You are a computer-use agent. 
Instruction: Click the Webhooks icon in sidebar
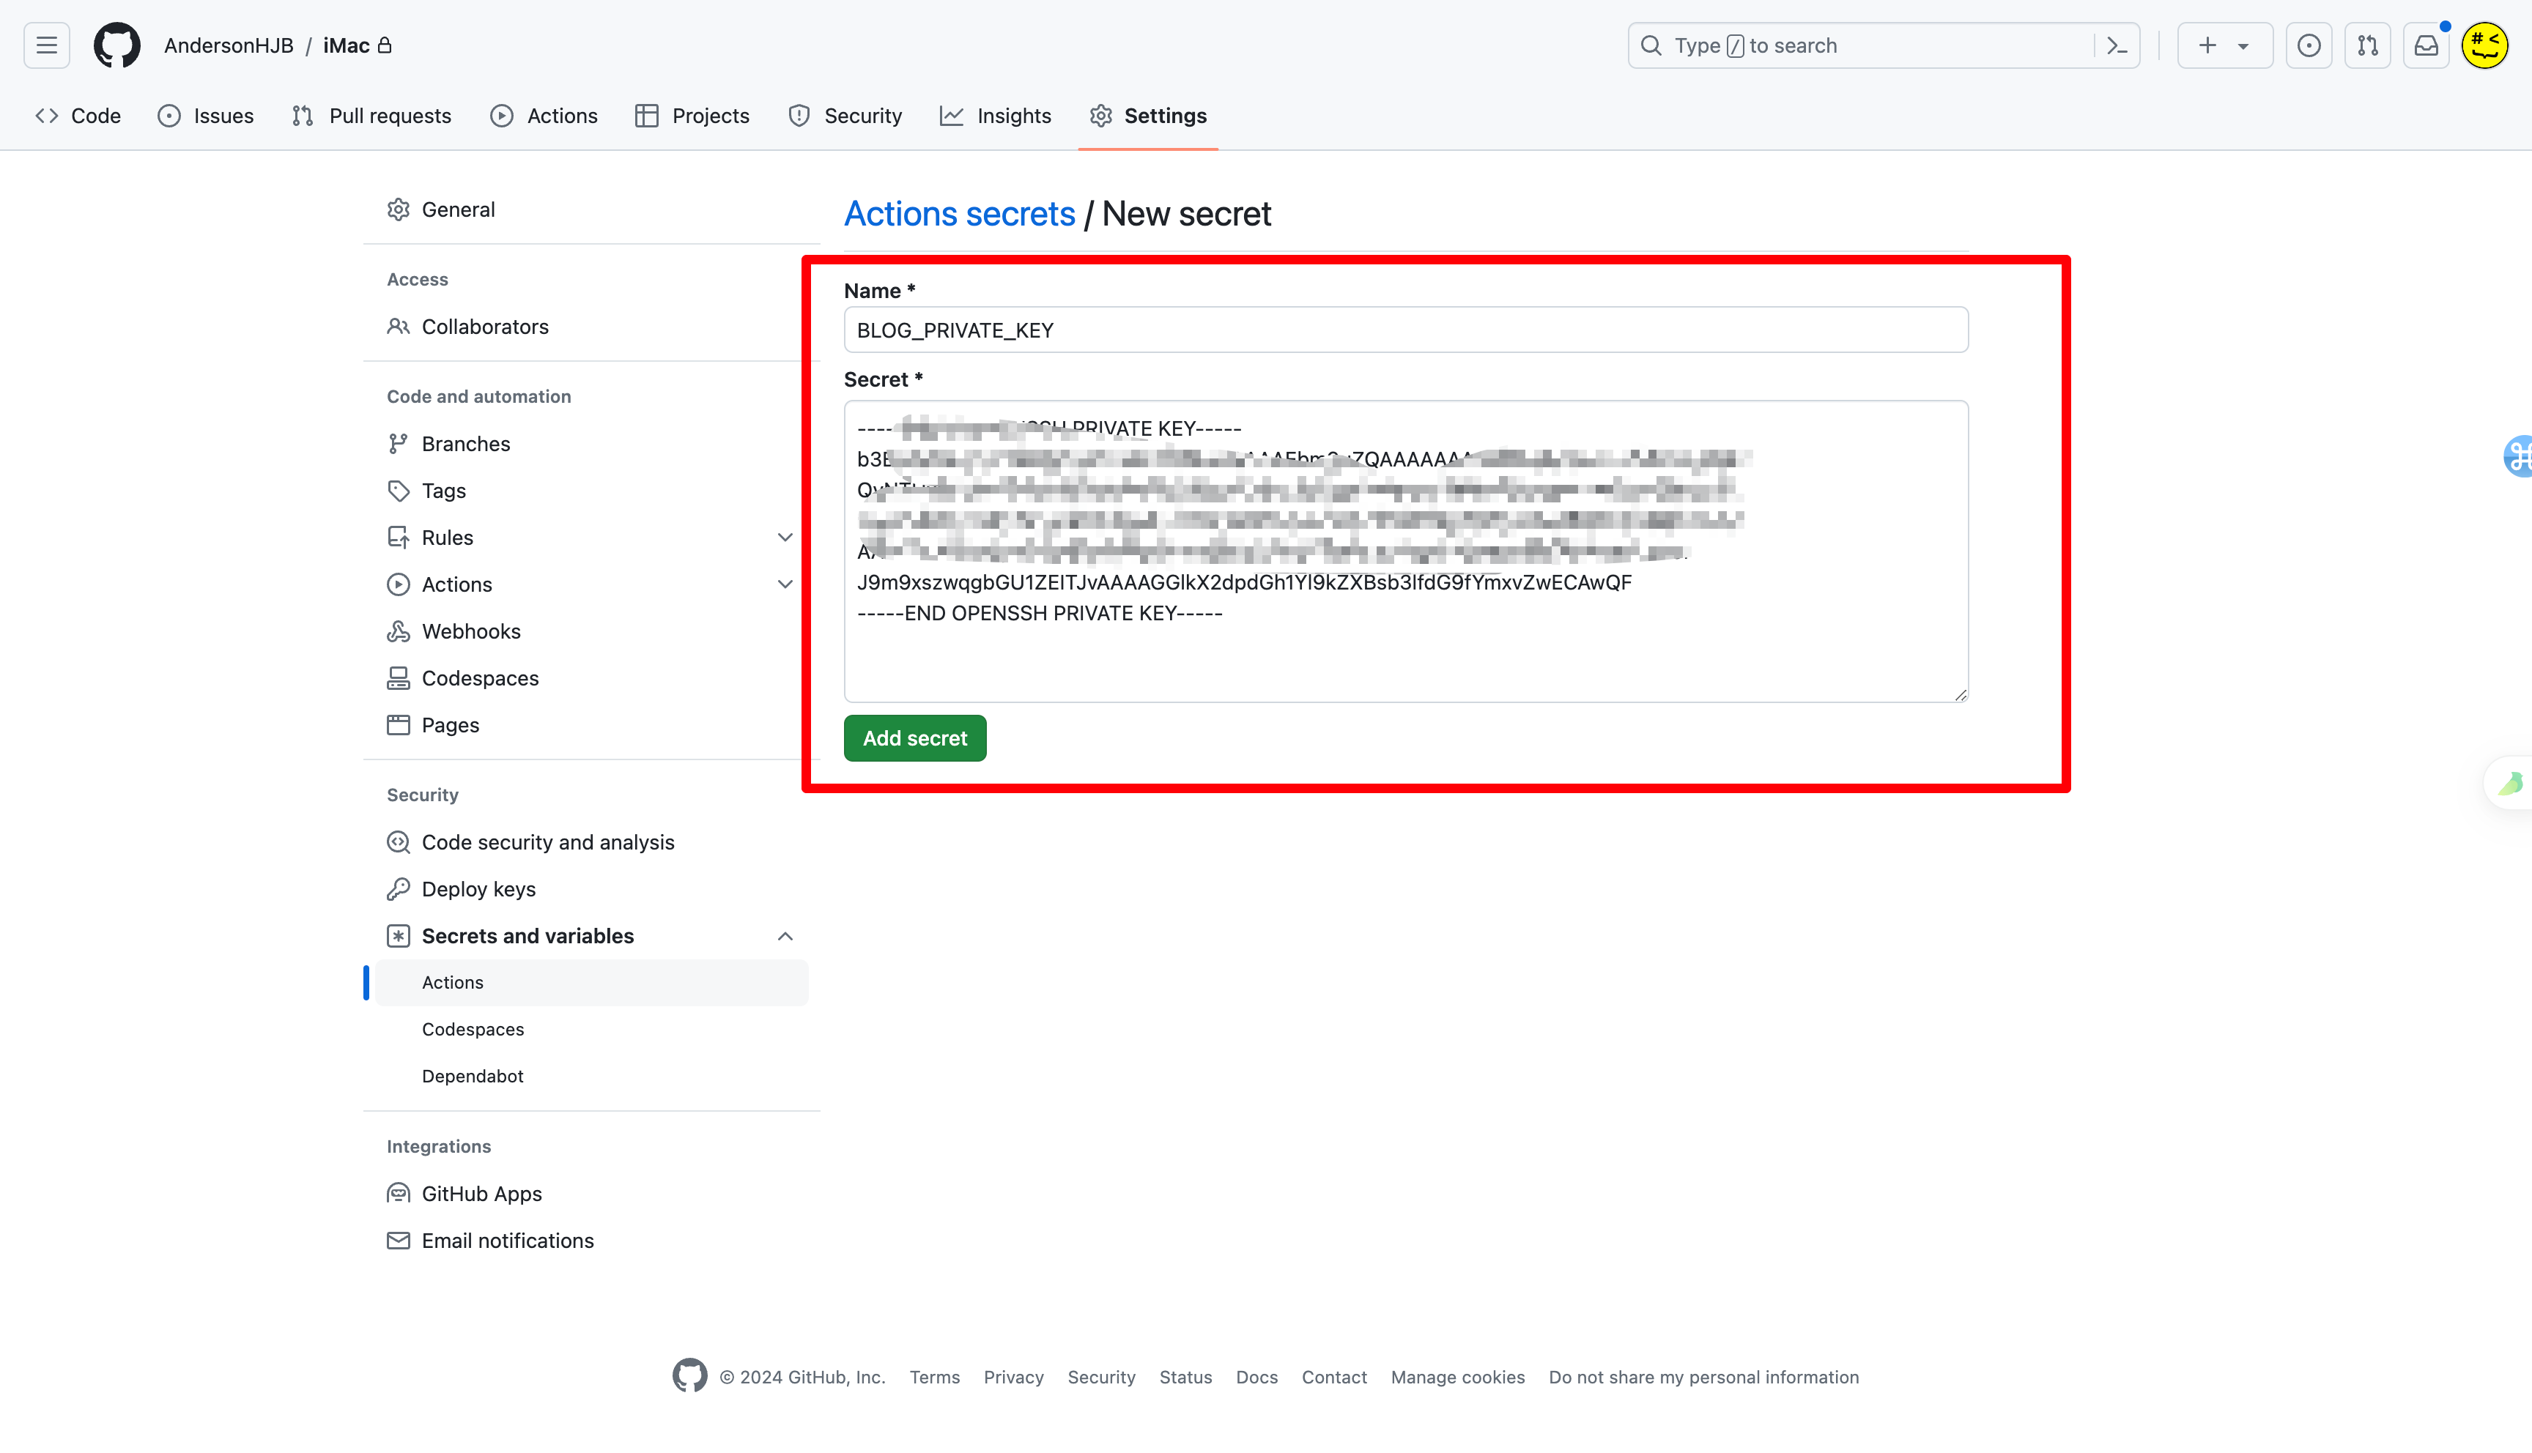(399, 631)
